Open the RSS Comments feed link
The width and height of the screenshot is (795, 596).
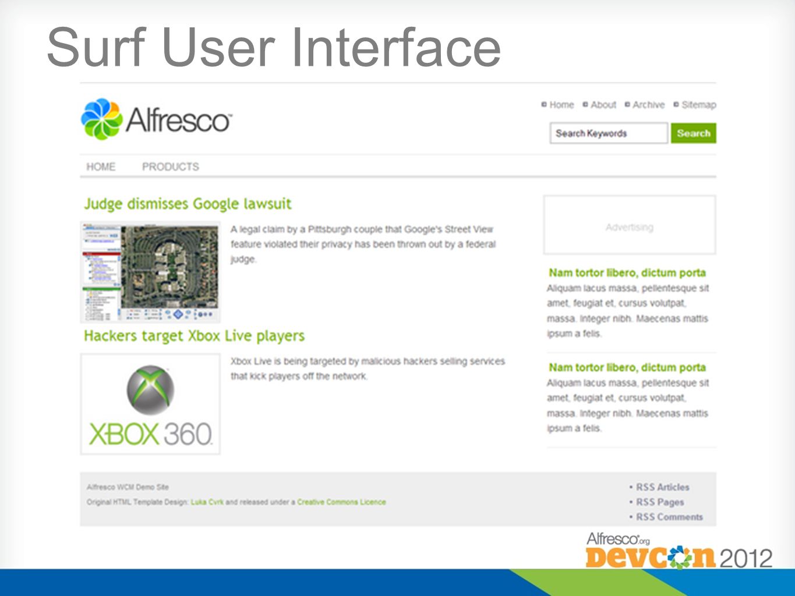tap(669, 517)
